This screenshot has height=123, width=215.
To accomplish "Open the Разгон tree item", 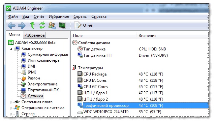I will [x=34, y=78].
